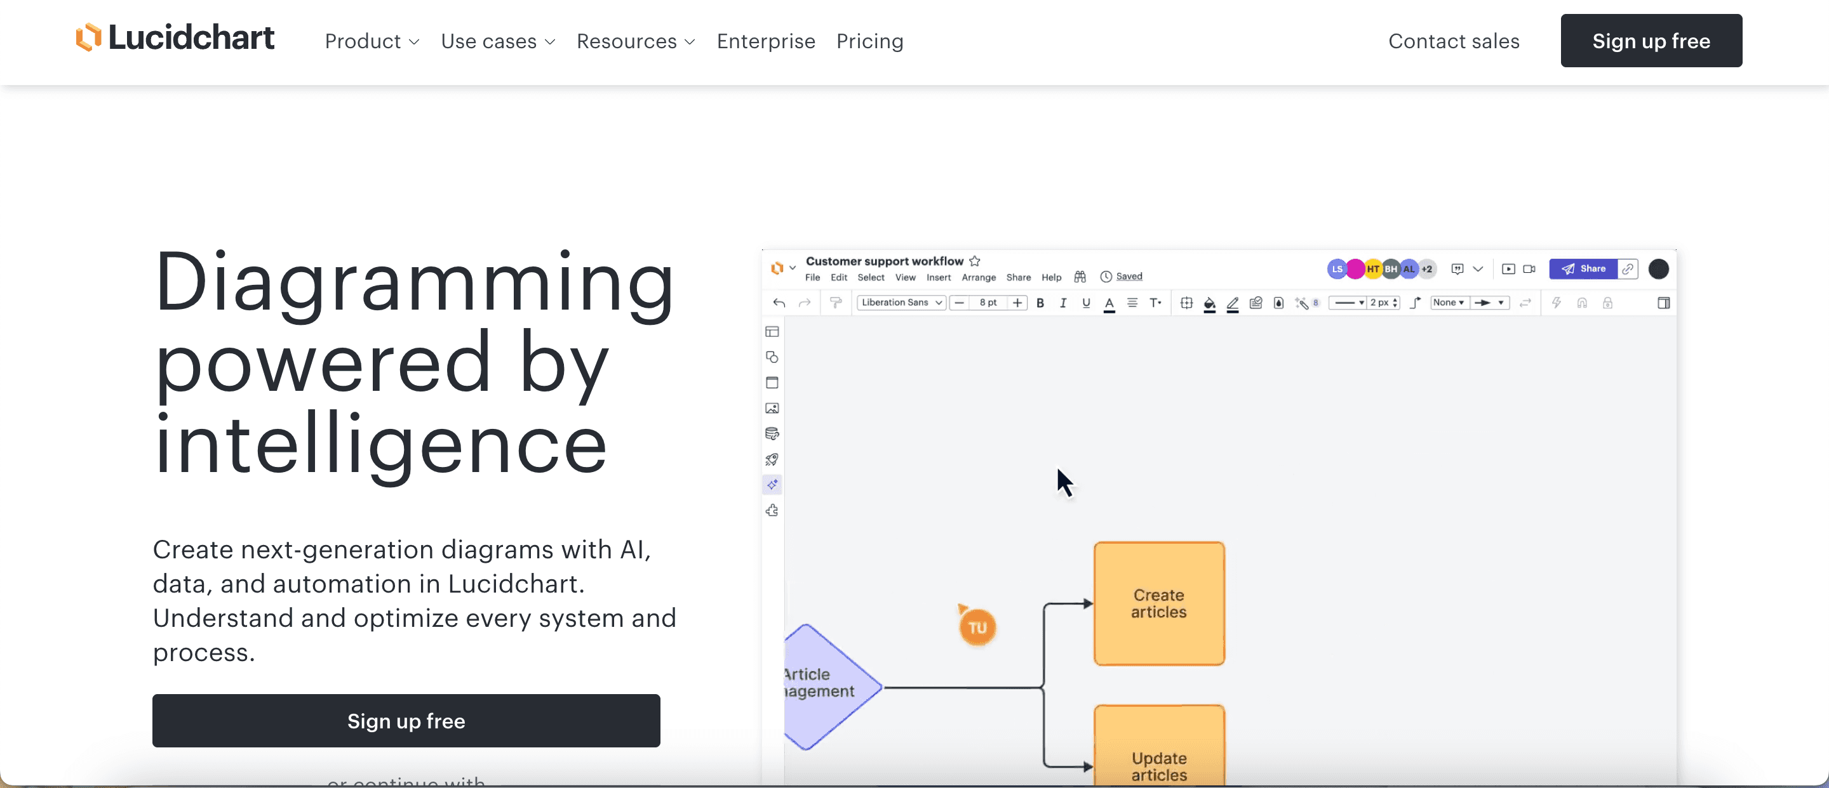Click the Saved revision history link
Image resolution: width=1829 pixels, height=788 pixels.
click(x=1129, y=277)
